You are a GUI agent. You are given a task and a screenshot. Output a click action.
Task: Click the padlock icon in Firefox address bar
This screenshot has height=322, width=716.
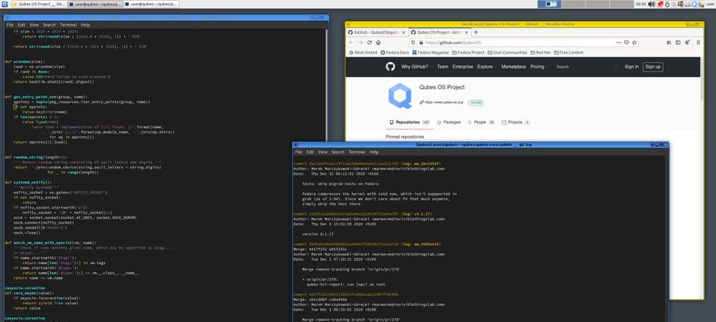point(420,43)
